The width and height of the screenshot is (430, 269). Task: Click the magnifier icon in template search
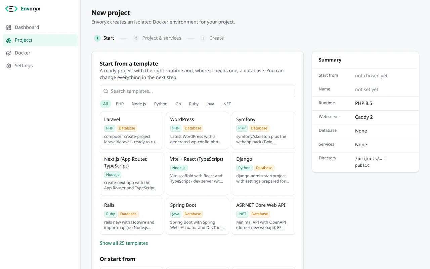pos(106,91)
